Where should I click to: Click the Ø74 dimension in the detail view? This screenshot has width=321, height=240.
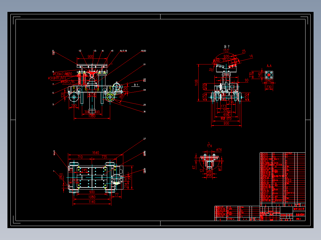click(219, 149)
